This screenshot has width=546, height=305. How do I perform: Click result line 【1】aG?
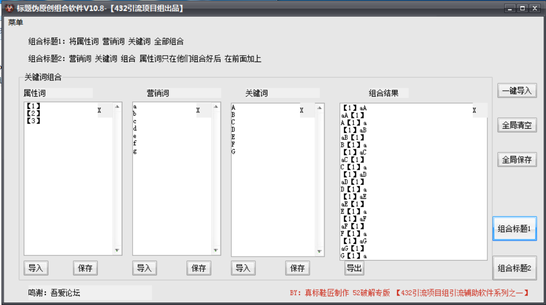[x=355, y=240]
